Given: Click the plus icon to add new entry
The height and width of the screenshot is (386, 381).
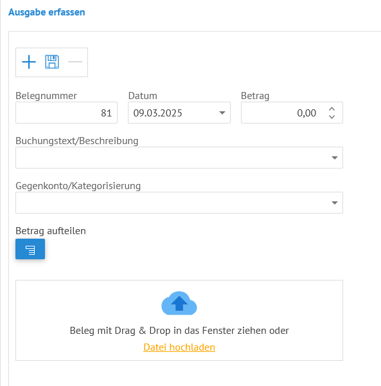Looking at the screenshot, I should coord(29,62).
